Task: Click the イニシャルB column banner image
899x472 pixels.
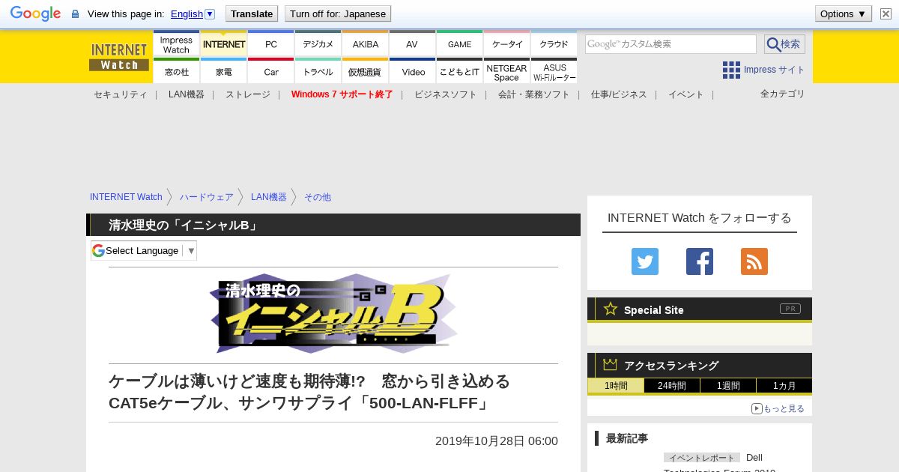Action: click(333, 314)
